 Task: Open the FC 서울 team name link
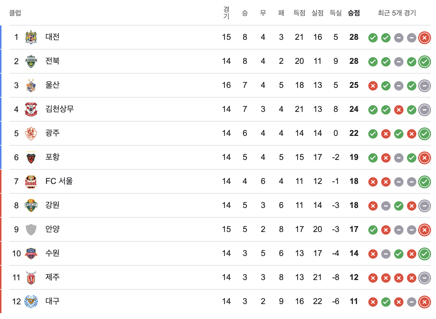(59, 181)
